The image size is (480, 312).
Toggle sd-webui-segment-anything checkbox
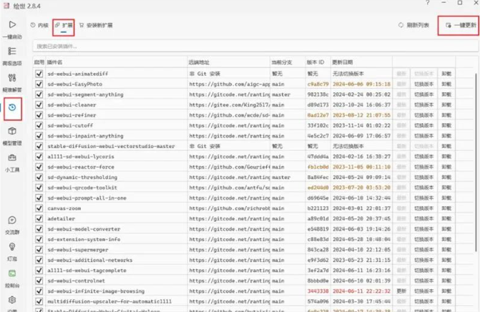coord(39,94)
